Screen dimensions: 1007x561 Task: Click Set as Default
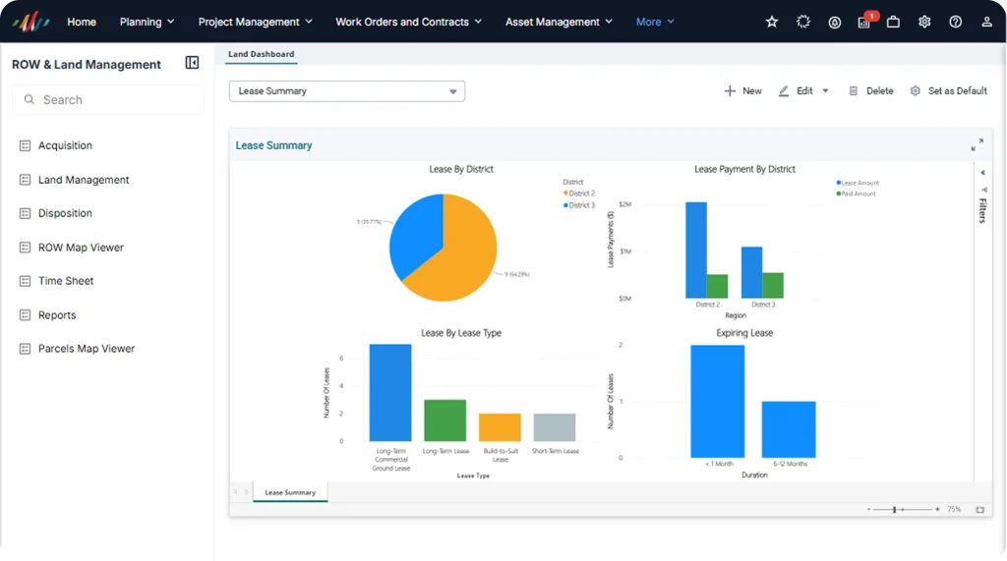(x=949, y=91)
